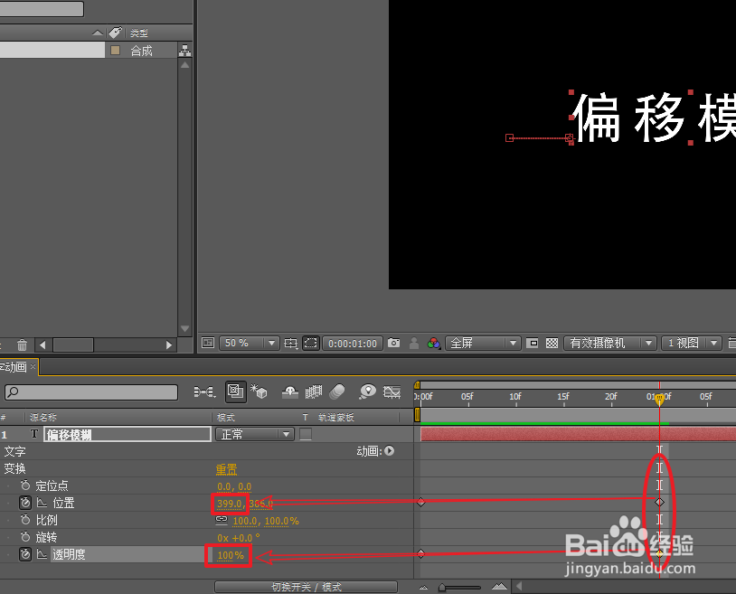Click the 399.0 position X value
The width and height of the screenshot is (736, 594).
coord(229,504)
